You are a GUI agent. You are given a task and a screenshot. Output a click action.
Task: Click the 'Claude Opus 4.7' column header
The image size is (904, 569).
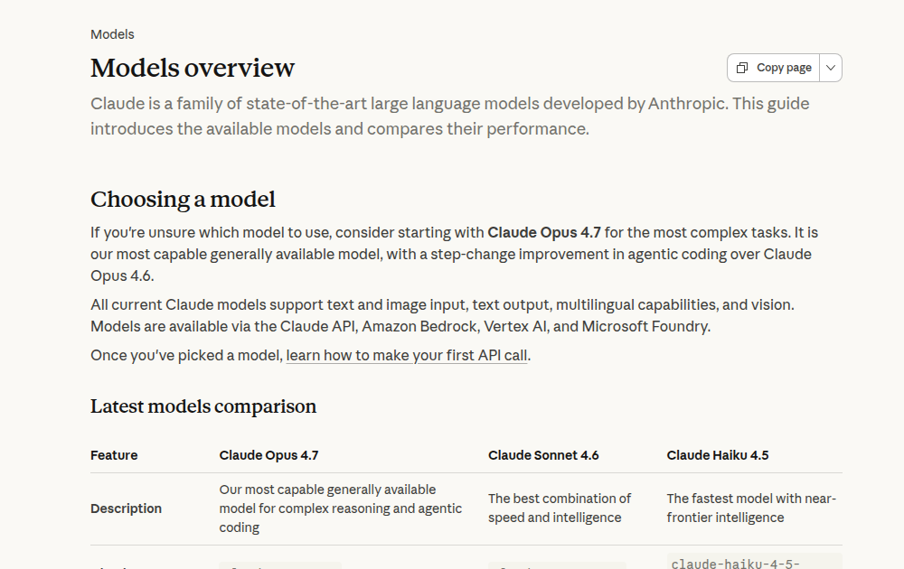click(268, 455)
